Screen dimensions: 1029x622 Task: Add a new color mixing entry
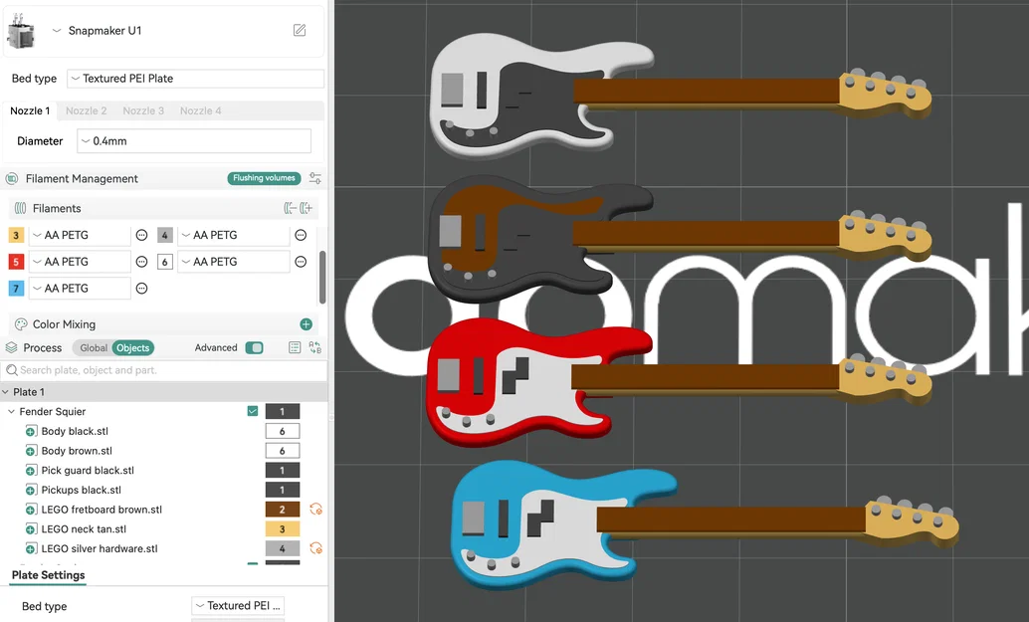[306, 324]
